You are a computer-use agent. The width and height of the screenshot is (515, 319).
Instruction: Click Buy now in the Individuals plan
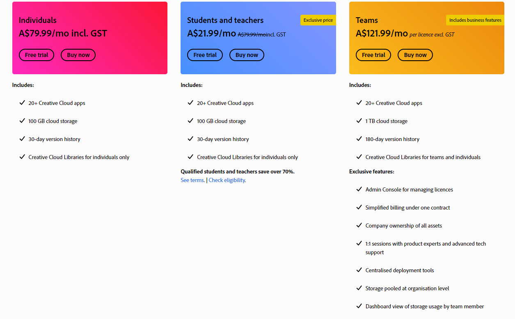pyautogui.click(x=78, y=55)
